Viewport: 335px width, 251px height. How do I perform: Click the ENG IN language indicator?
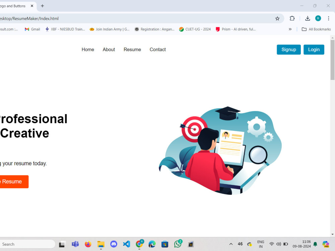click(261, 244)
